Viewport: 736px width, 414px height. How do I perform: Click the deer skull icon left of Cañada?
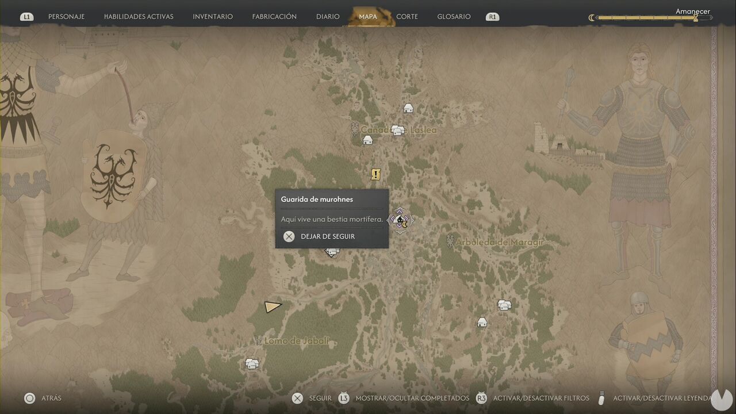354,129
